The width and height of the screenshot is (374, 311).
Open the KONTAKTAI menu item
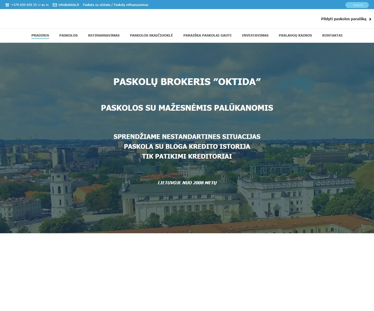click(332, 36)
